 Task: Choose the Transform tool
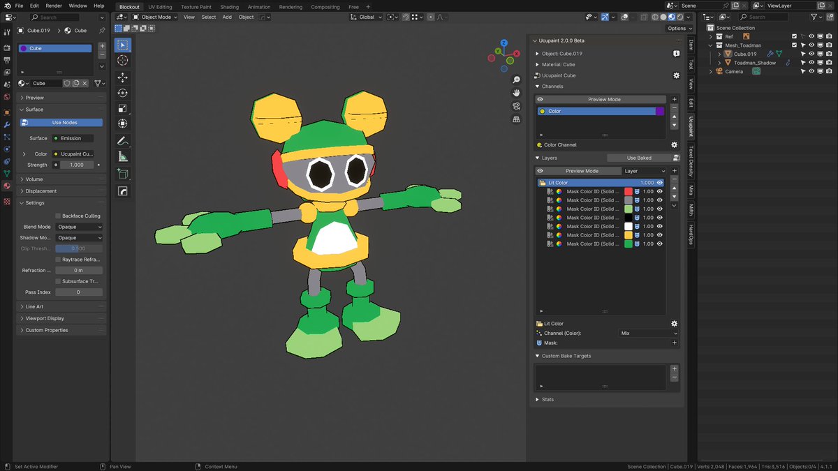coord(123,124)
